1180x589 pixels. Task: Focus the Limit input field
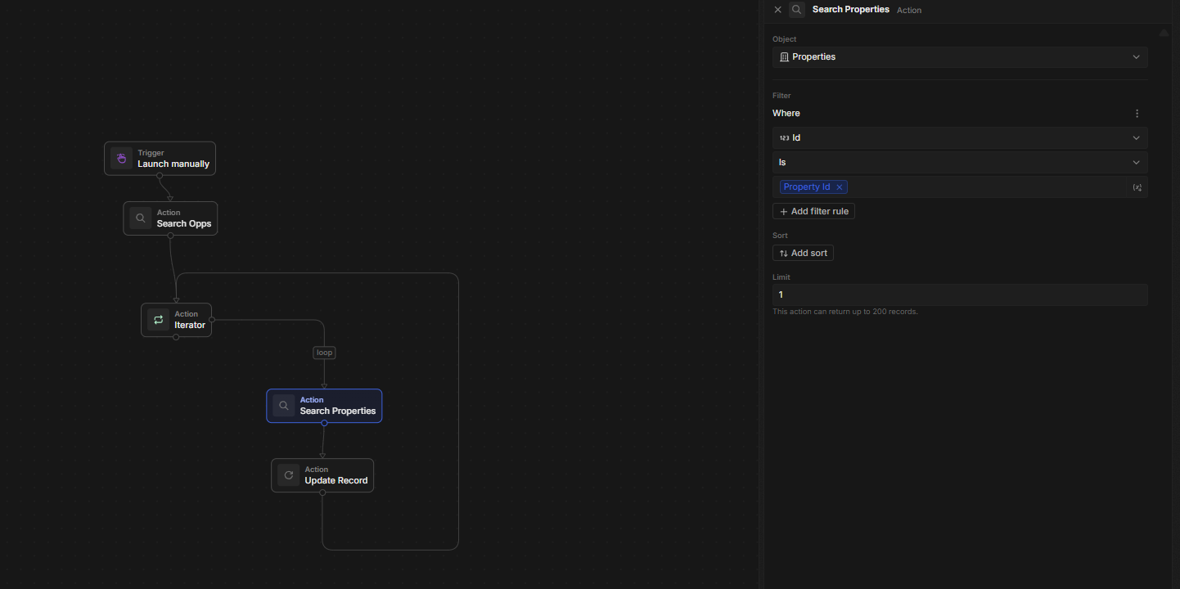click(x=960, y=294)
